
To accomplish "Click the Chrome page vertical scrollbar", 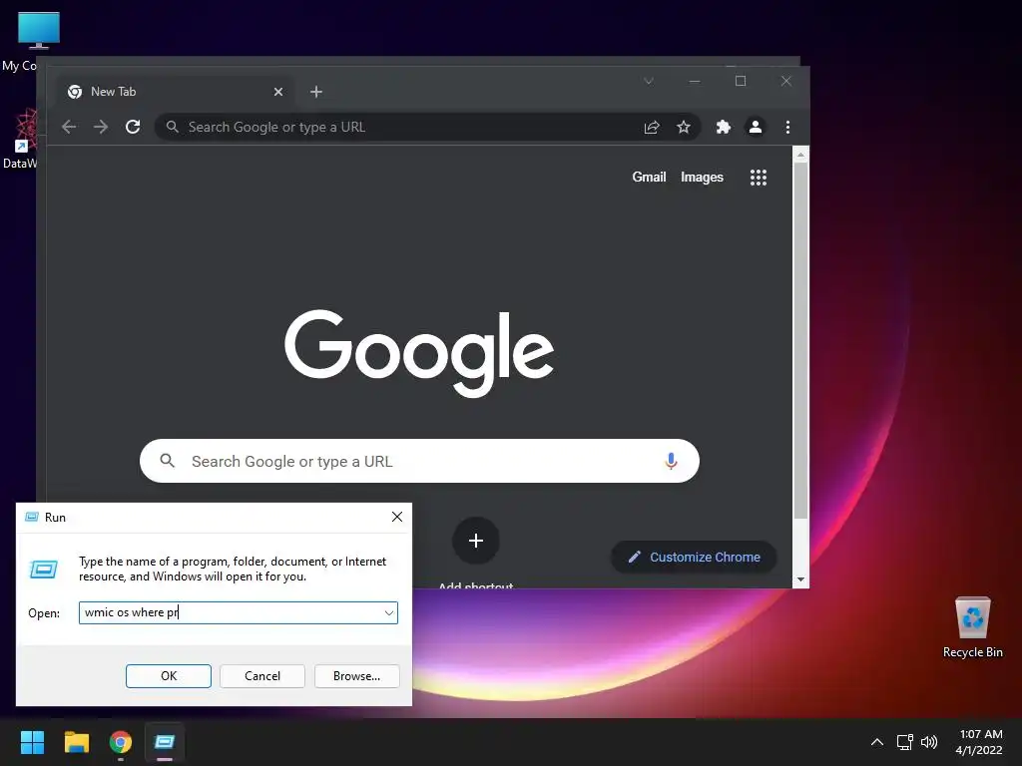I will (x=800, y=339).
